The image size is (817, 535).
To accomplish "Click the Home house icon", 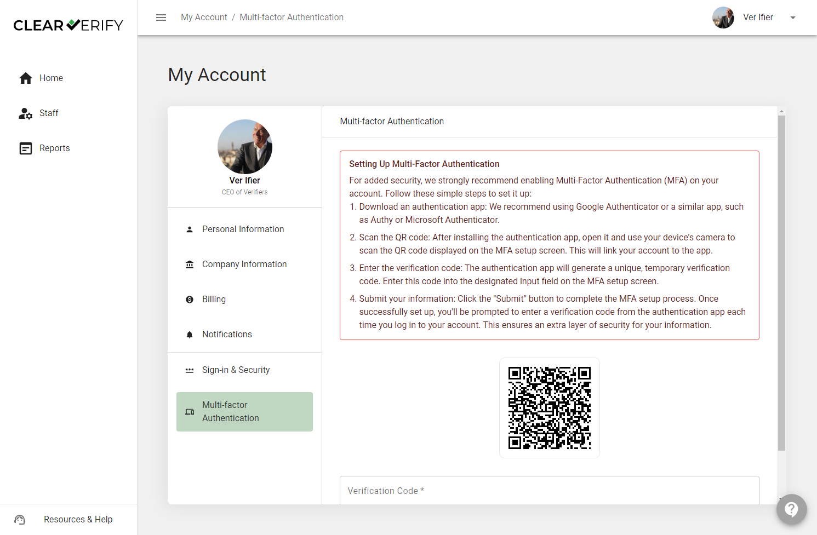I will point(26,78).
